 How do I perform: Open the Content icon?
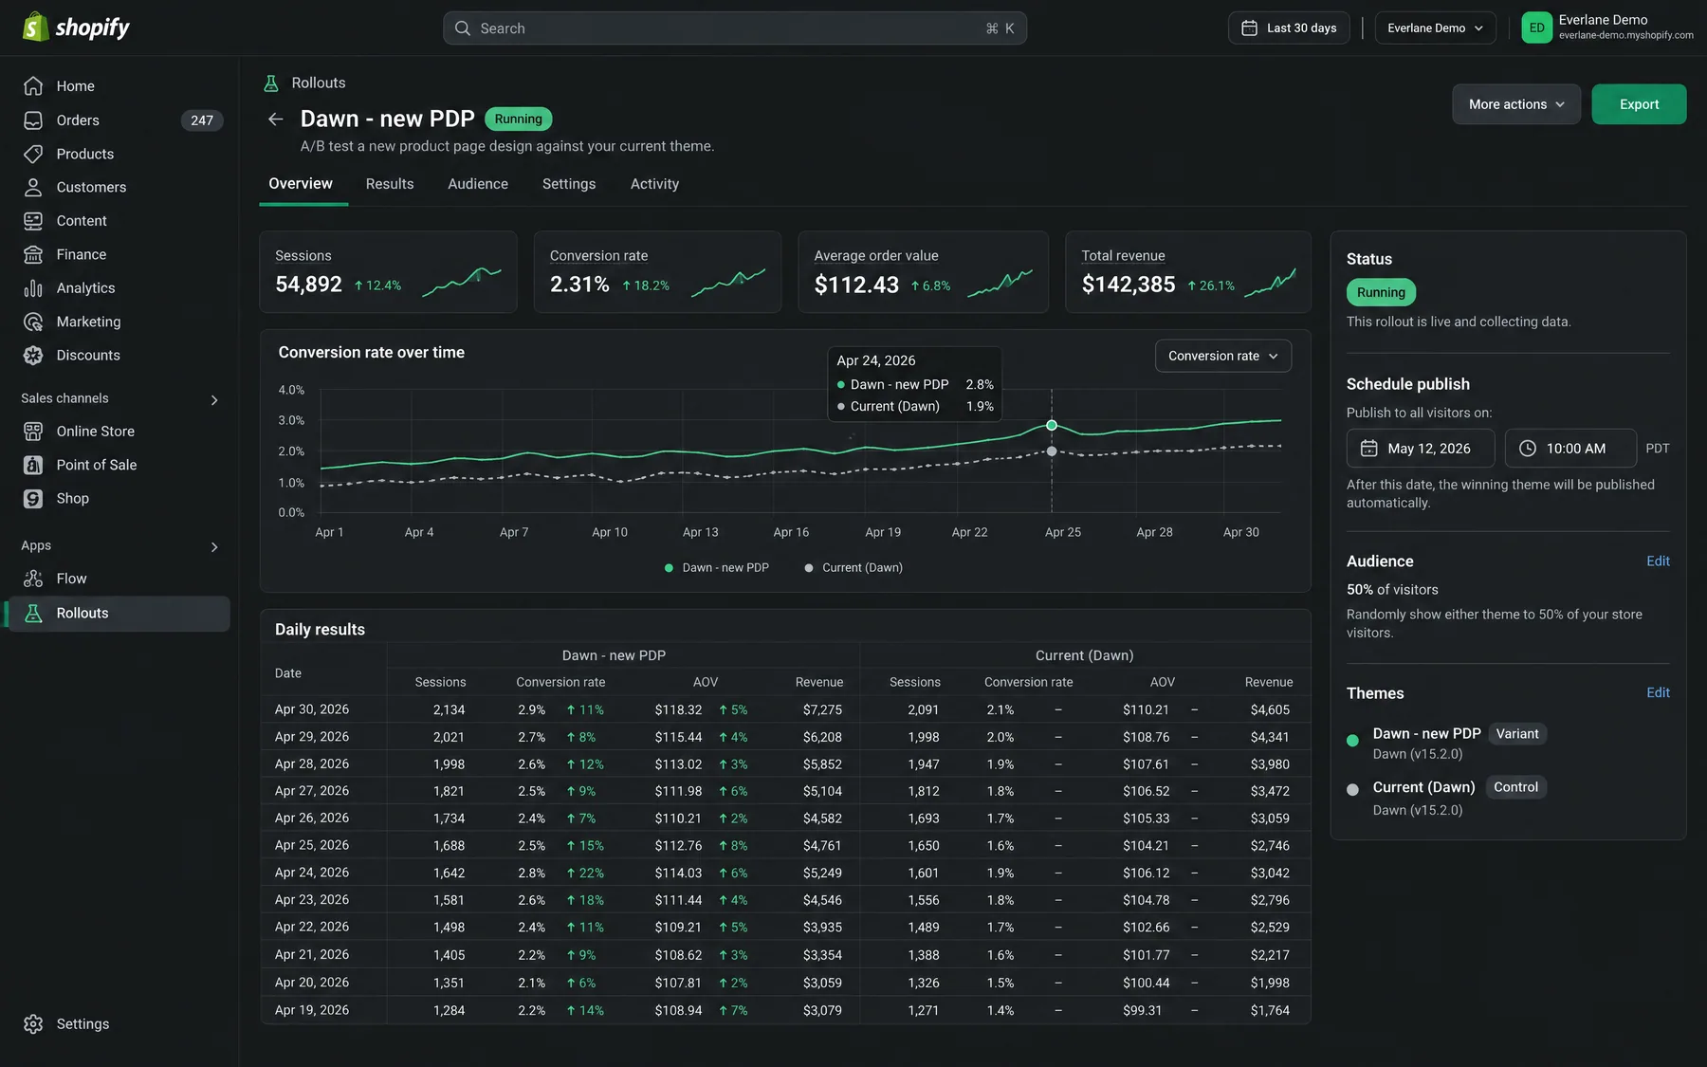(x=33, y=221)
